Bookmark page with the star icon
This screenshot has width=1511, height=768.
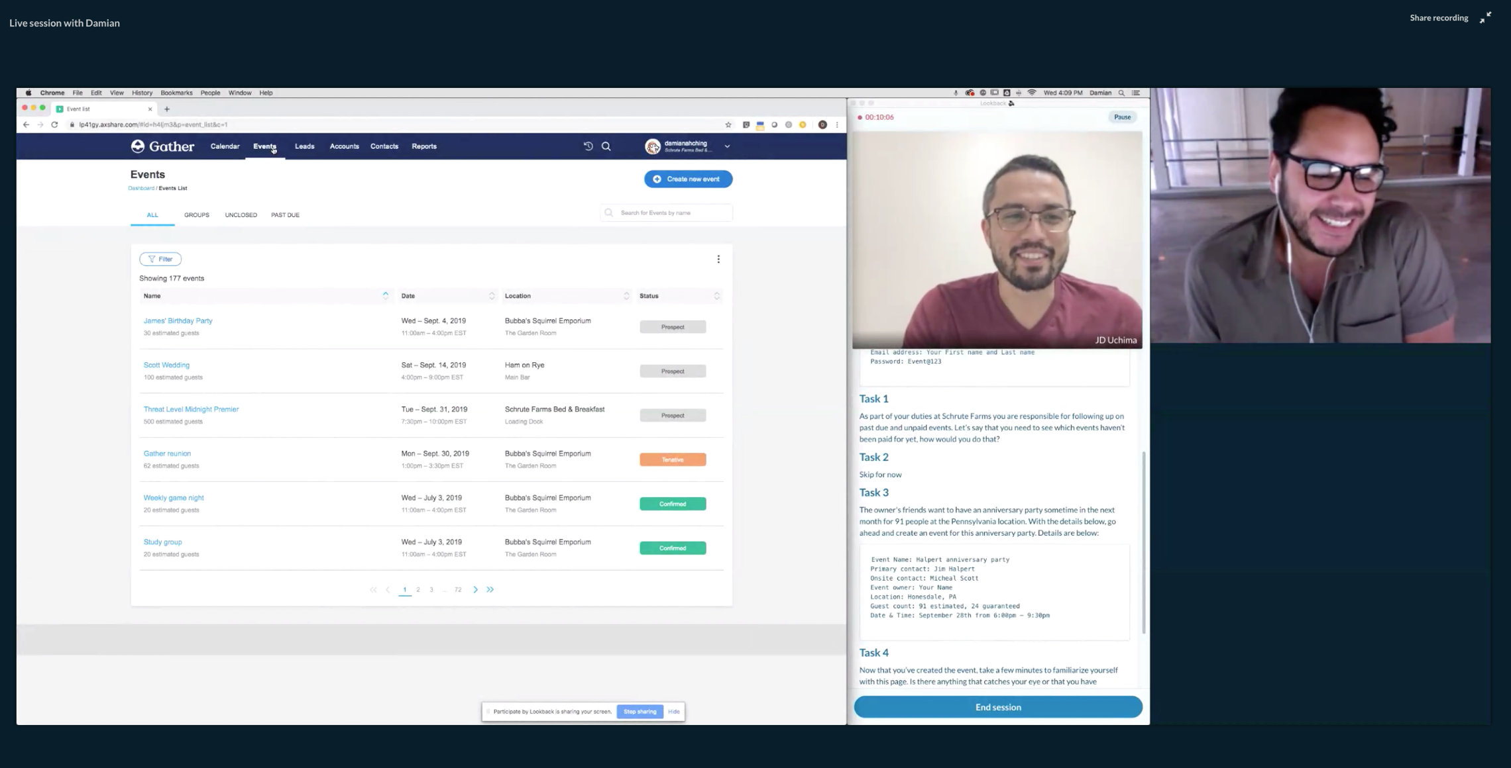click(x=728, y=124)
